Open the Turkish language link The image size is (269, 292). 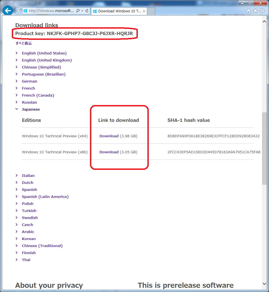pyautogui.click(x=29, y=211)
